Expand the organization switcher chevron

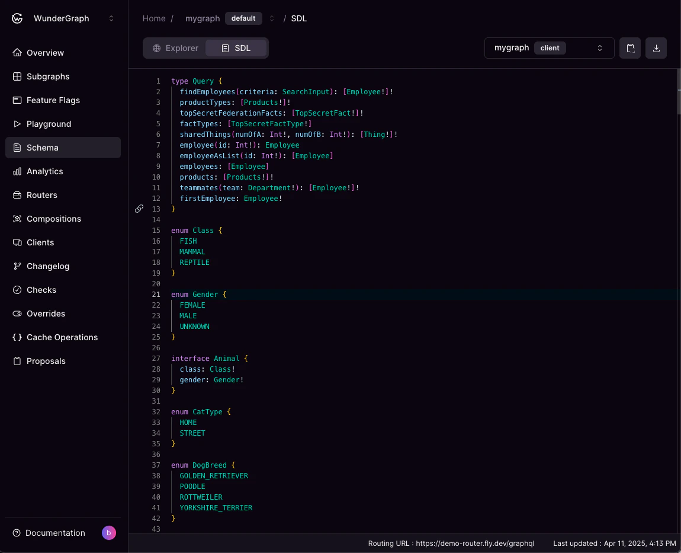pos(111,18)
